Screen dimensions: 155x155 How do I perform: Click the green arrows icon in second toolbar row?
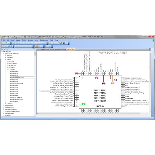click(x=11, y=46)
